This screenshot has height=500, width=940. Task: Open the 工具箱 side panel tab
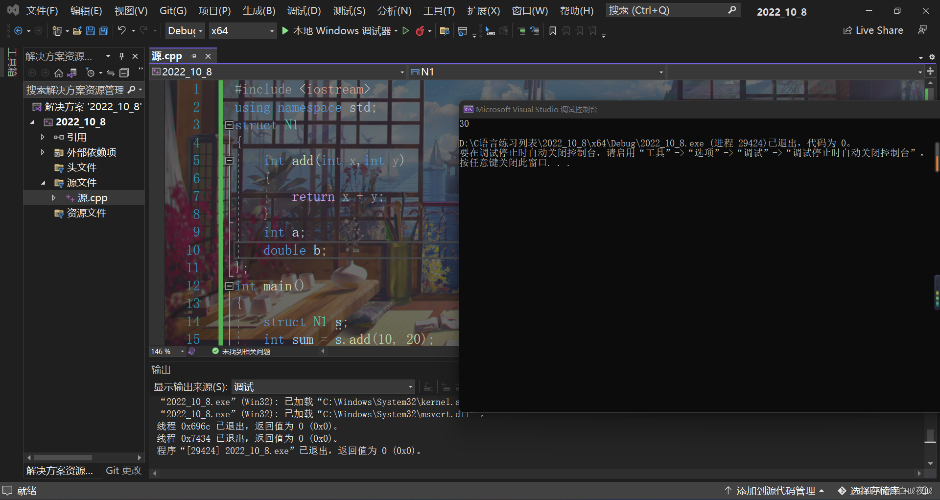point(12,62)
